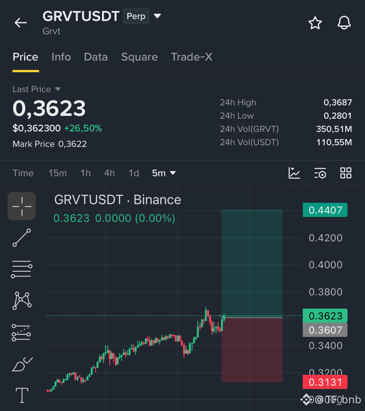
Task: Click the 0.3623 current price label
Action: coord(325,316)
